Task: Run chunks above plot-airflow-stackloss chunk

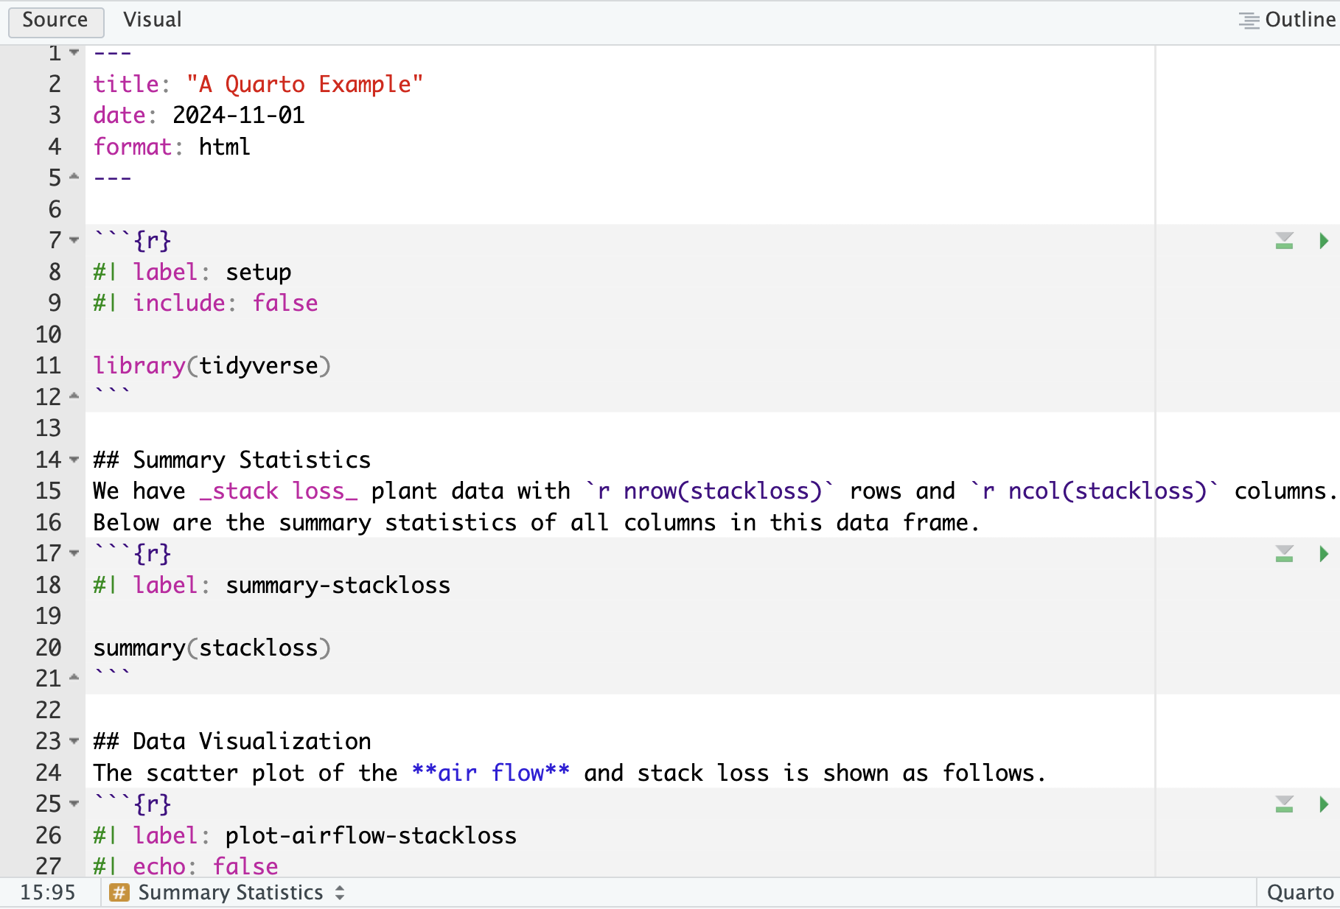Action: (1284, 804)
